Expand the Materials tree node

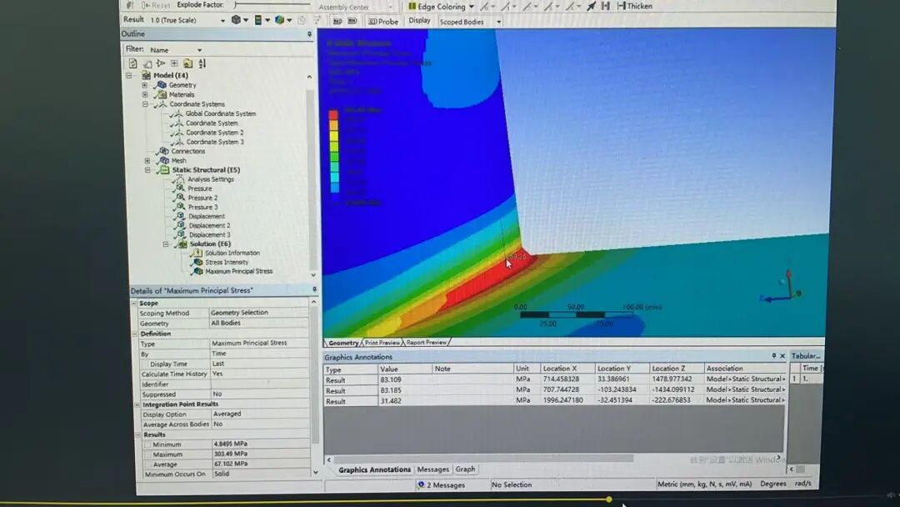click(145, 94)
